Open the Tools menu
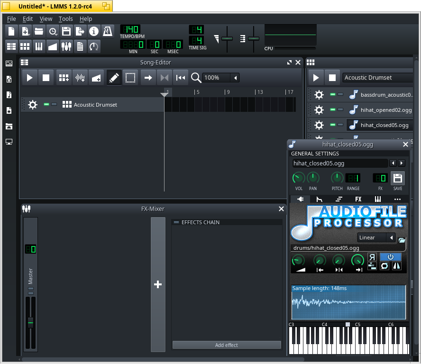The image size is (421, 364). 66,19
